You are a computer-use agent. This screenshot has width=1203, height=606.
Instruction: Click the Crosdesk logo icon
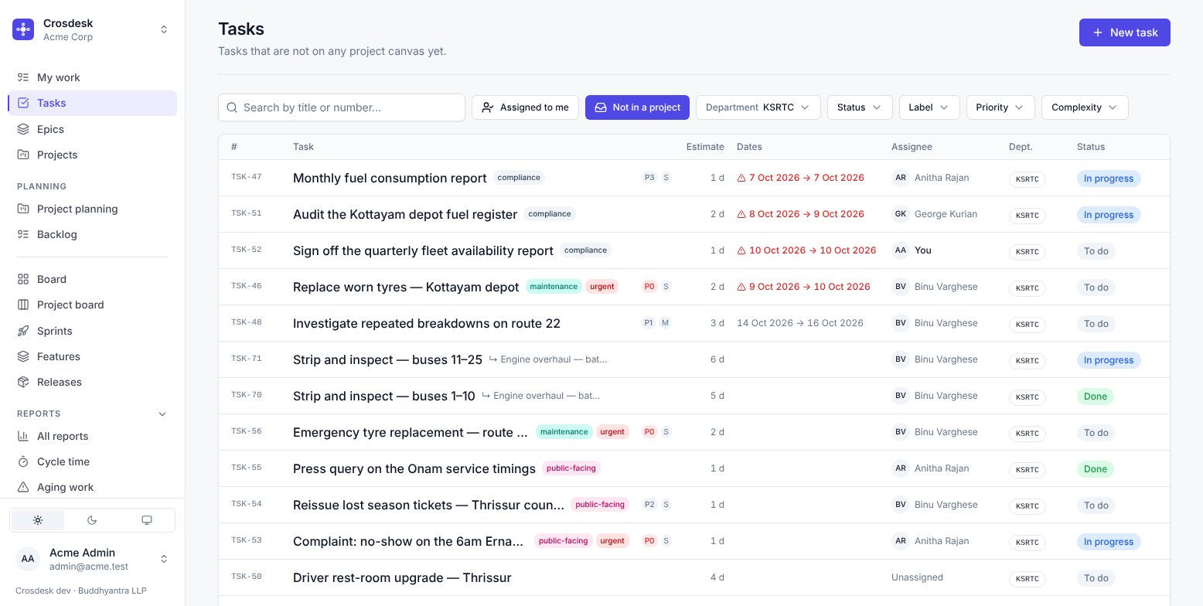23,29
